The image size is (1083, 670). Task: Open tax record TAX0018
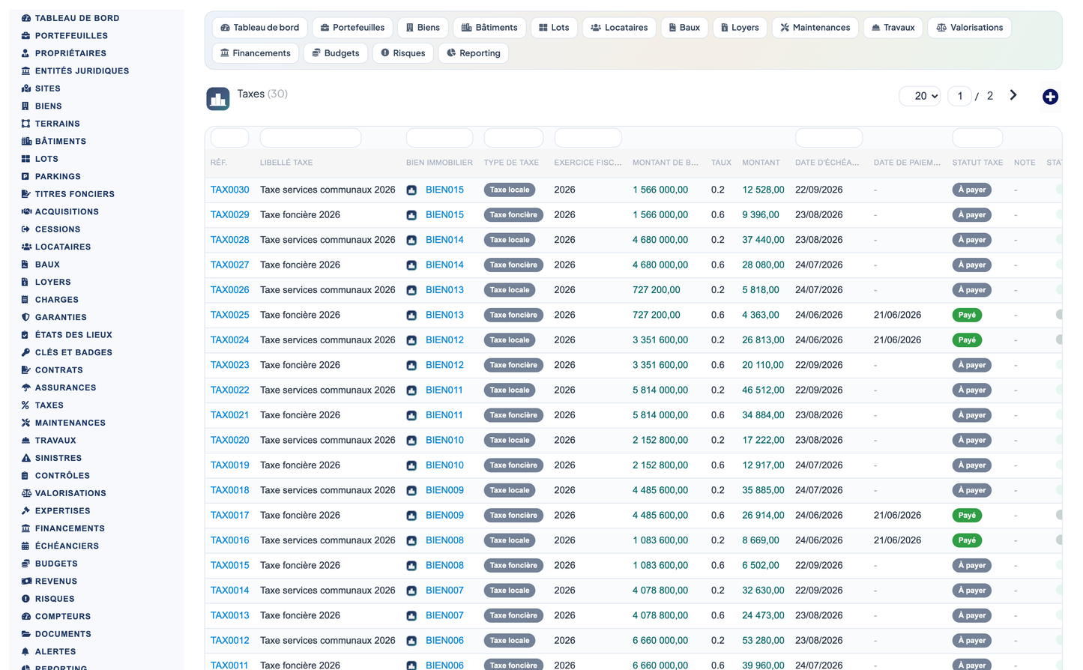coord(229,490)
